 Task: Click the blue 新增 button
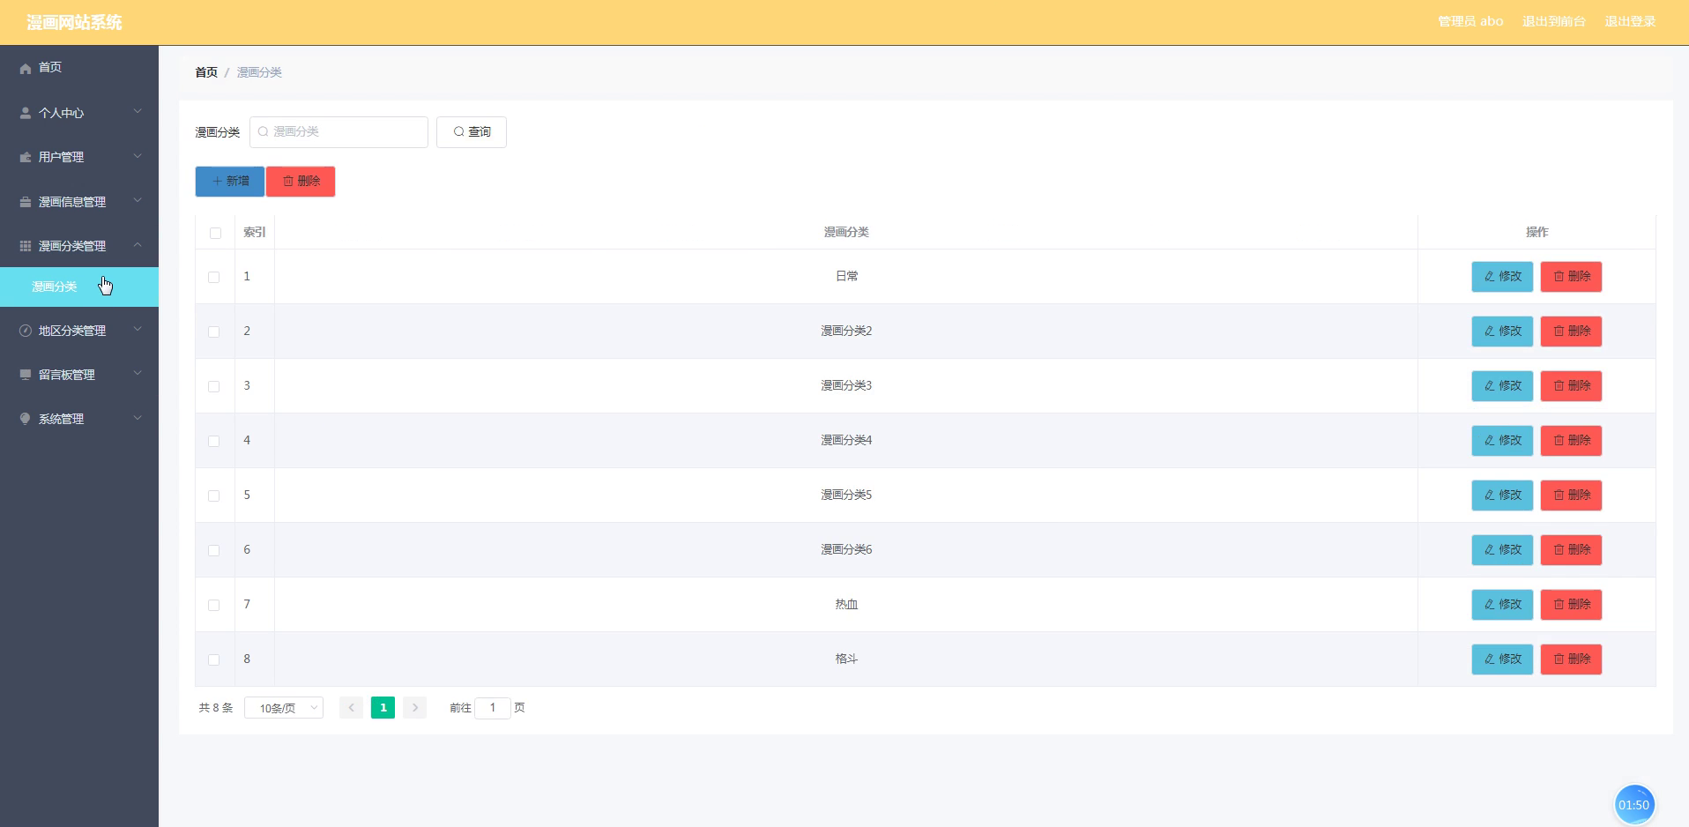click(x=229, y=182)
